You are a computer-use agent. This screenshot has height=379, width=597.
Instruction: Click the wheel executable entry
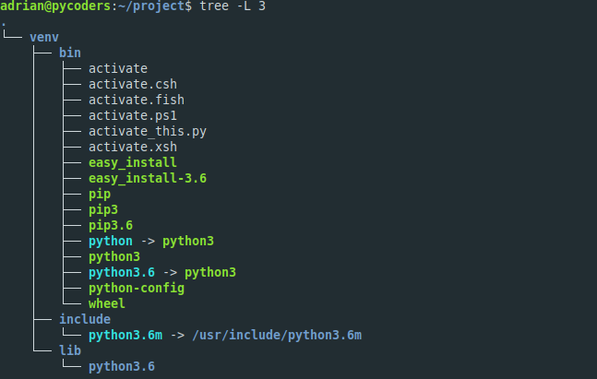point(107,303)
